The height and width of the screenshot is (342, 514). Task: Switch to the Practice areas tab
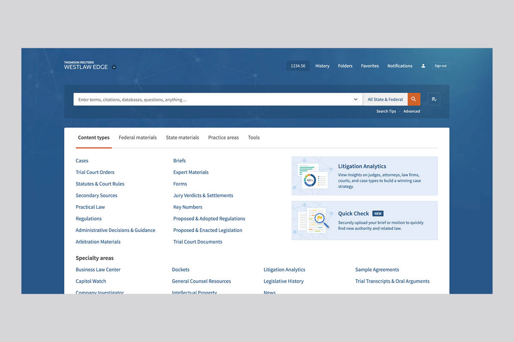tap(223, 138)
